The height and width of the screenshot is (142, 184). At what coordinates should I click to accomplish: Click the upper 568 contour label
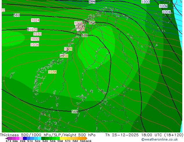(85, 35)
